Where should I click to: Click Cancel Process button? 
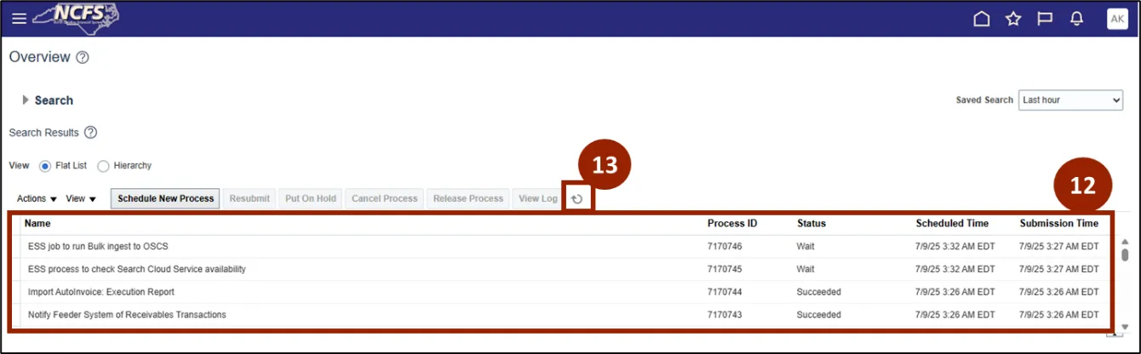pyautogui.click(x=385, y=198)
